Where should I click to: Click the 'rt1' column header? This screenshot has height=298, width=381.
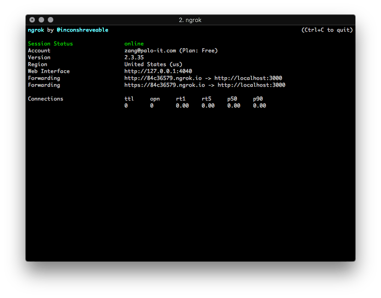click(181, 99)
